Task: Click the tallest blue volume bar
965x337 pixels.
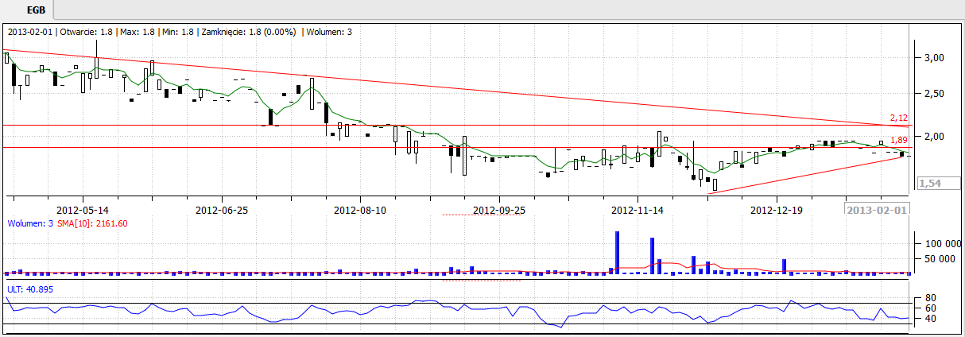Action: [617, 253]
